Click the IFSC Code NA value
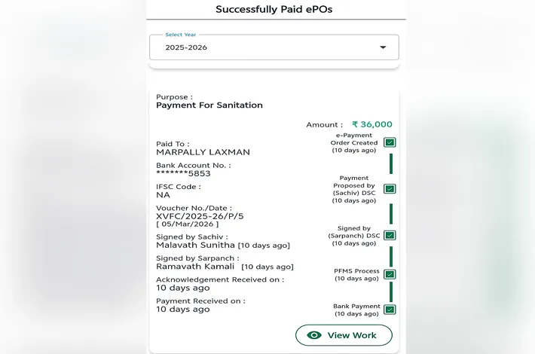 tap(163, 195)
